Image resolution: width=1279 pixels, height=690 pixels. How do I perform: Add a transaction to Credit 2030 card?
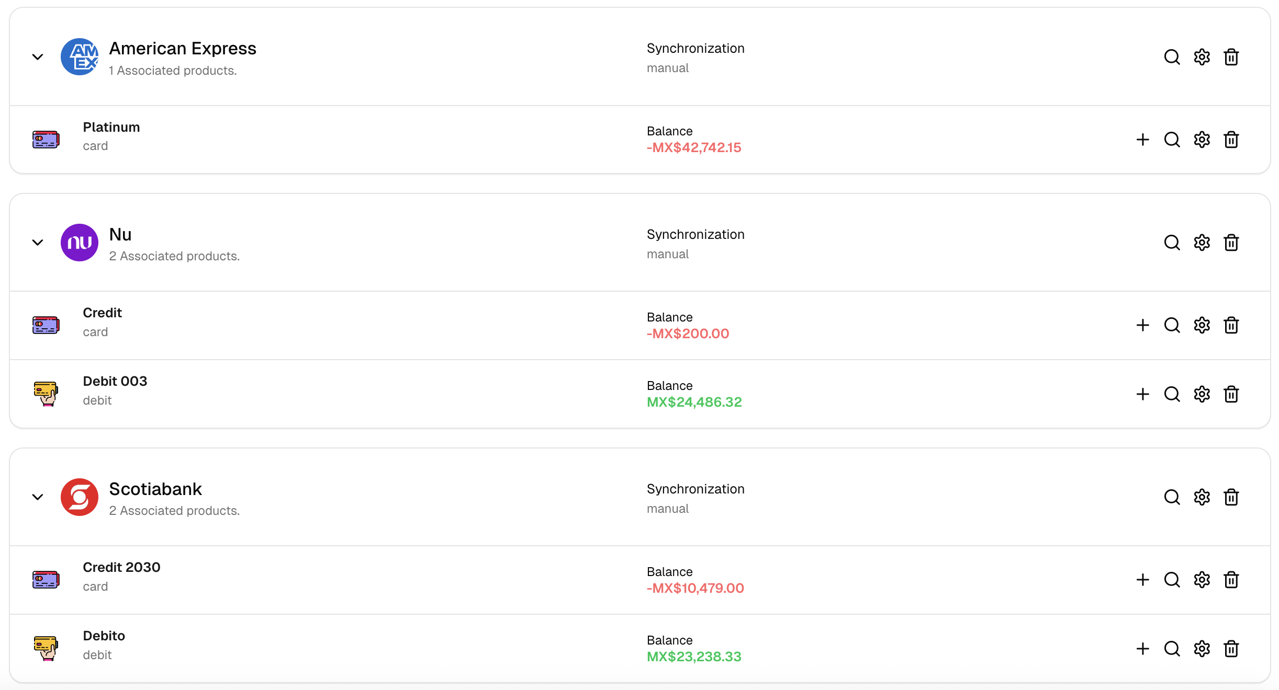(x=1142, y=580)
